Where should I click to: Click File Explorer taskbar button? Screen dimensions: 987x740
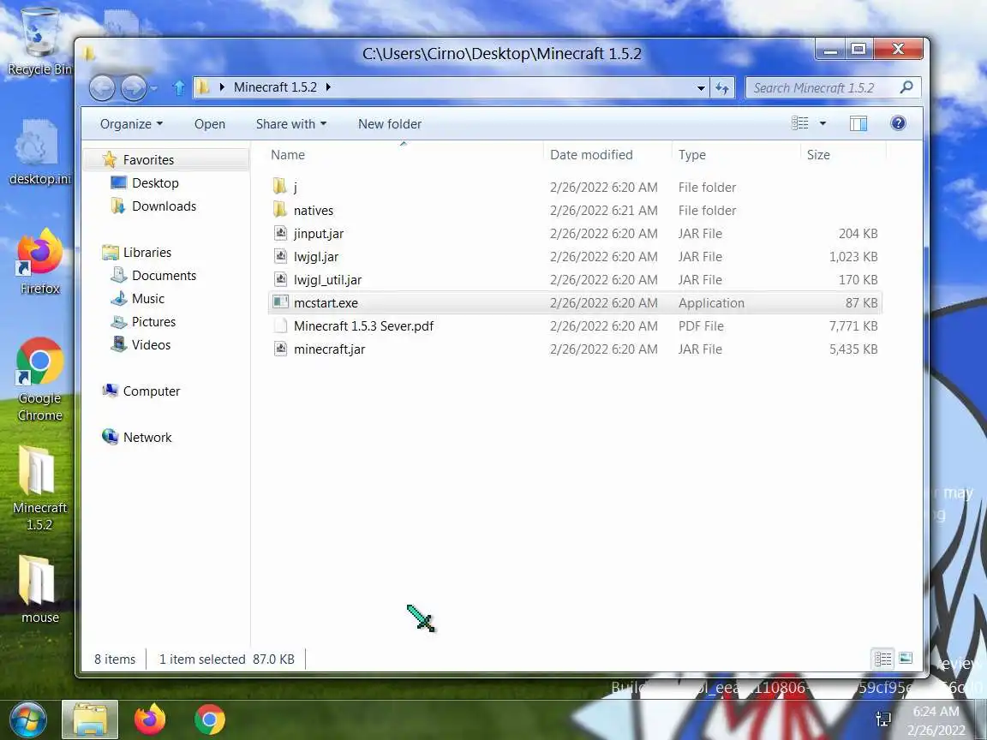[x=89, y=719]
